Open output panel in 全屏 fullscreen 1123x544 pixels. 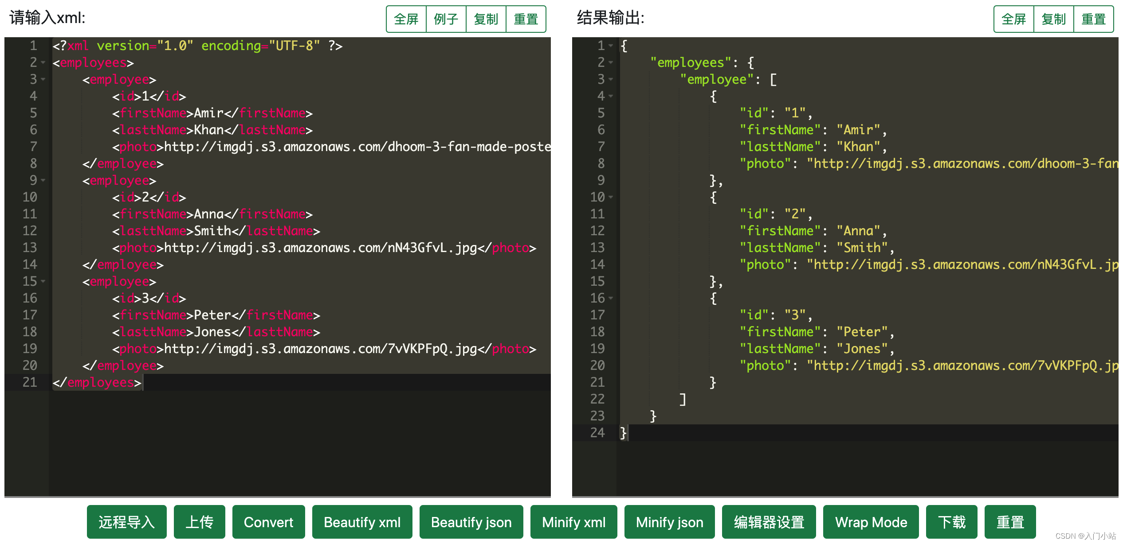tap(1014, 19)
